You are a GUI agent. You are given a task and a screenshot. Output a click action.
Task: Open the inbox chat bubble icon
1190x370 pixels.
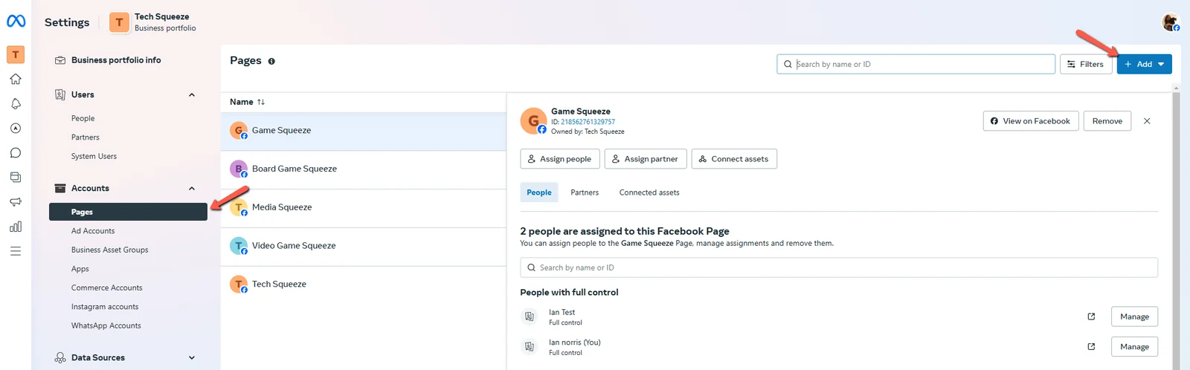pos(16,152)
